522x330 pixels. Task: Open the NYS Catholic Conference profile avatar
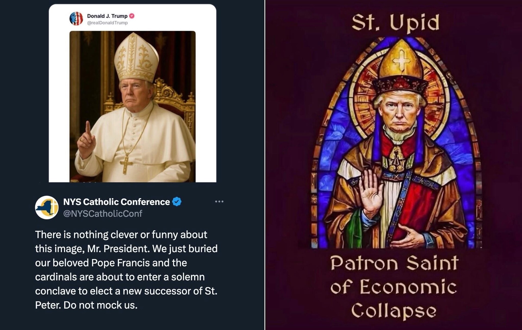tap(47, 207)
